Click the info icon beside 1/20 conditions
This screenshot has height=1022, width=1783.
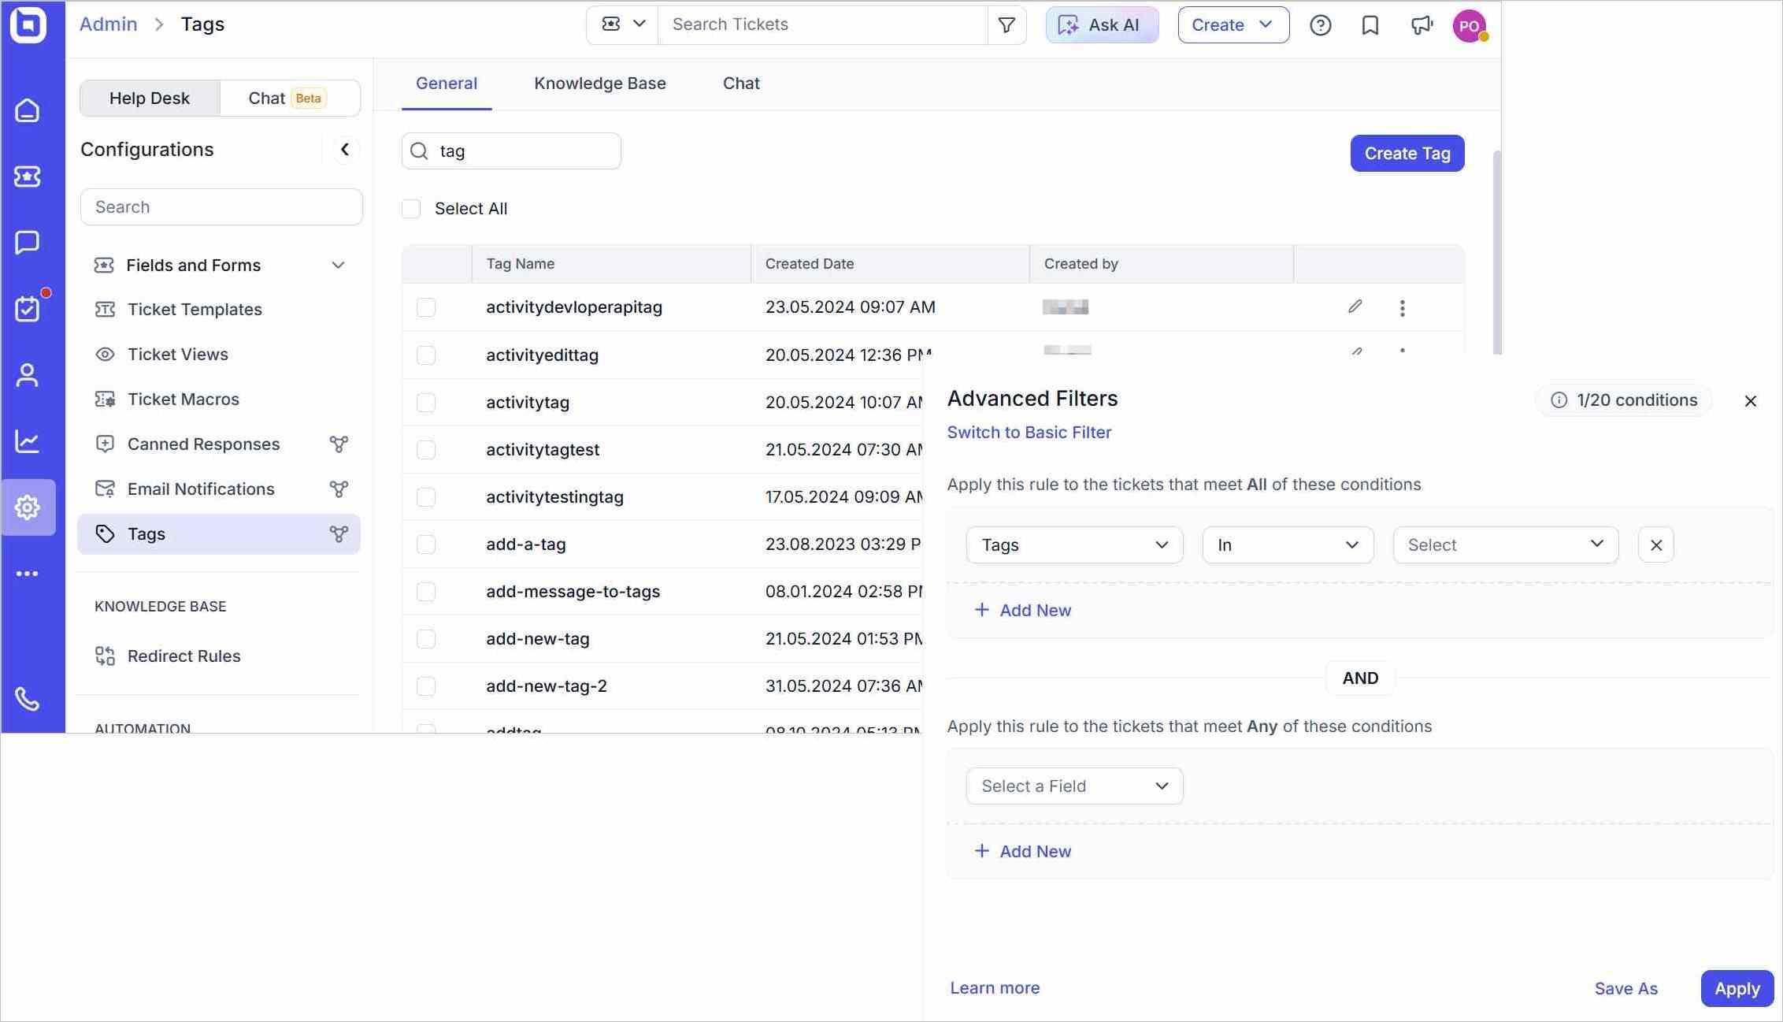coord(1559,400)
